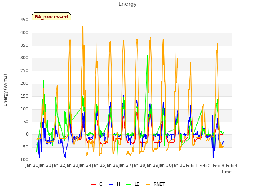This screenshot has width=256, height=192.
Task: Click the highest RNET peak near Jan 24
Action: [x=83, y=27]
